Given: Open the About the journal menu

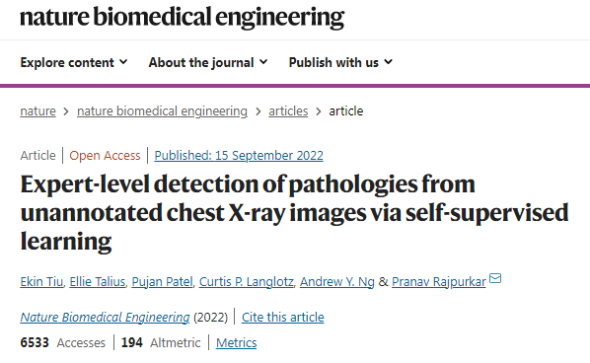Looking at the screenshot, I should tap(208, 62).
